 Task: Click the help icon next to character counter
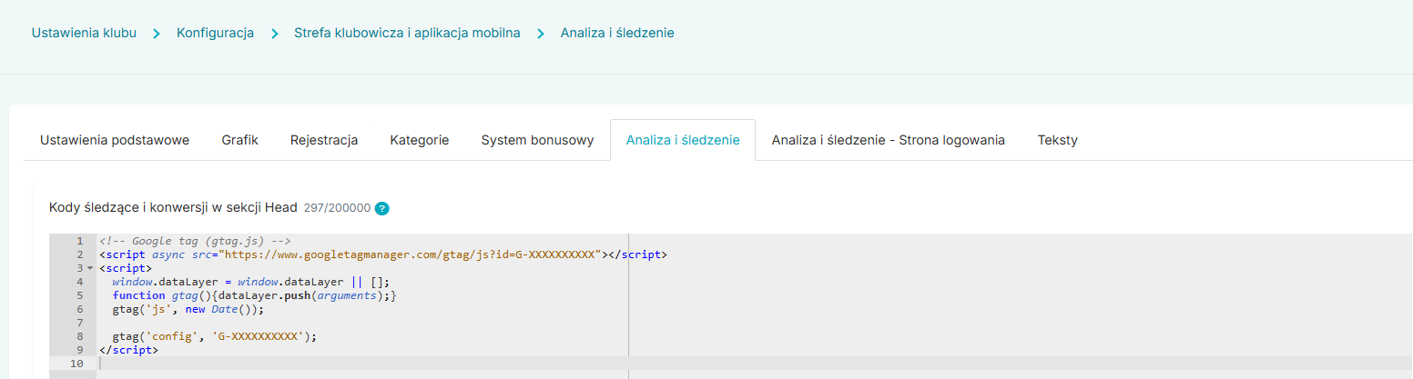pyautogui.click(x=382, y=208)
